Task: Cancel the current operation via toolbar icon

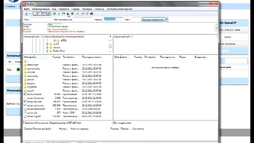Action: click(x=63, y=14)
